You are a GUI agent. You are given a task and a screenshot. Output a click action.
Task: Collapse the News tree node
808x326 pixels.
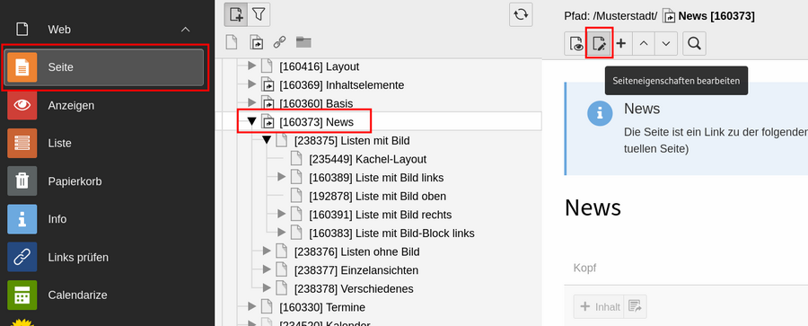pyautogui.click(x=251, y=122)
